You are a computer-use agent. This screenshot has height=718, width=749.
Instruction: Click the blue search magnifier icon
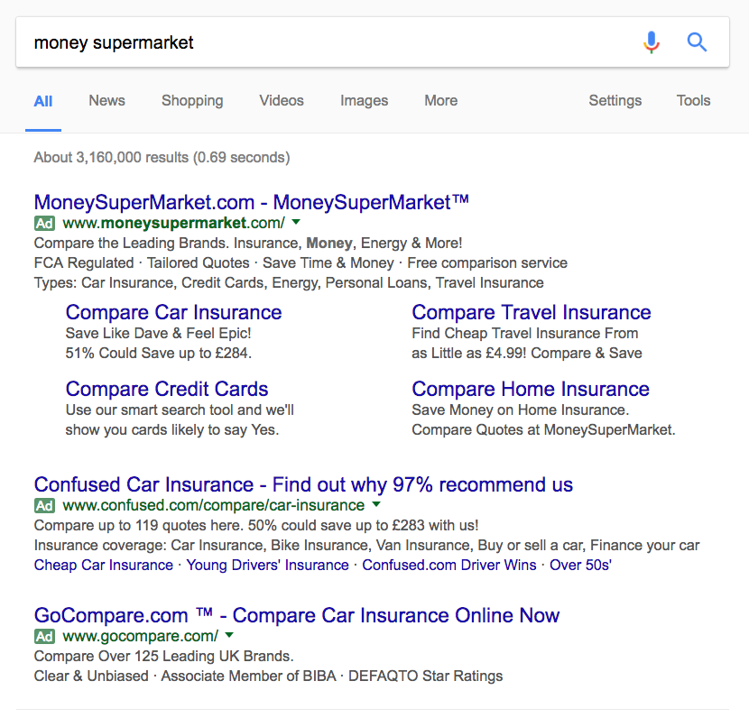[x=697, y=42]
